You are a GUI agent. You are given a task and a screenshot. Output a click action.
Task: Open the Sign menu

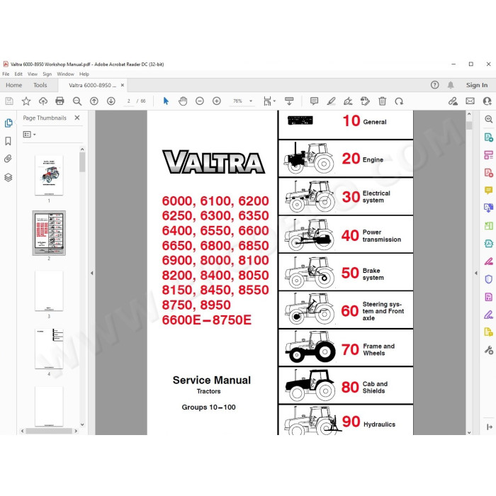click(x=47, y=74)
